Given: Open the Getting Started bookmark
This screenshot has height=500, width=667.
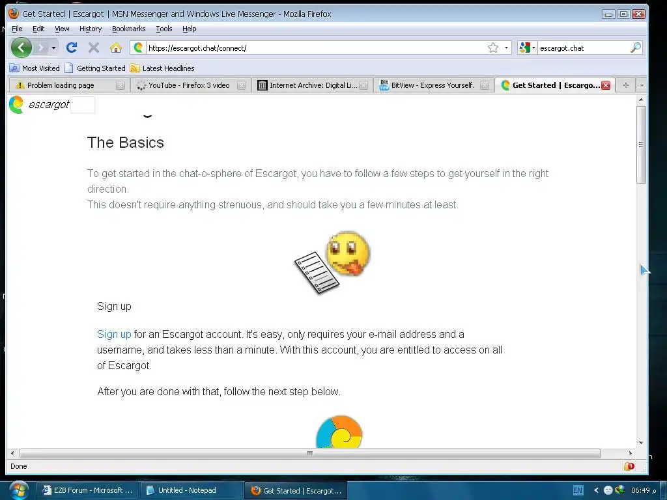Looking at the screenshot, I should tap(95, 68).
